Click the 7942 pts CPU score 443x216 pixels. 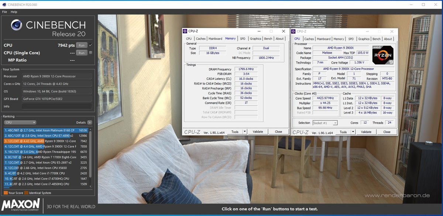(x=66, y=45)
